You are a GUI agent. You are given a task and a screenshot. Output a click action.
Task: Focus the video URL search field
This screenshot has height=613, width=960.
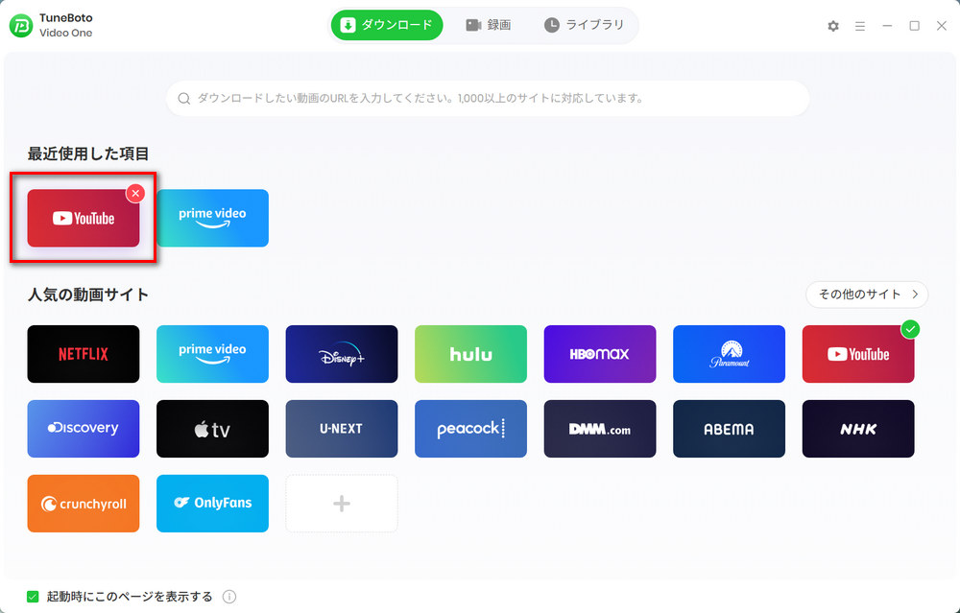point(488,99)
